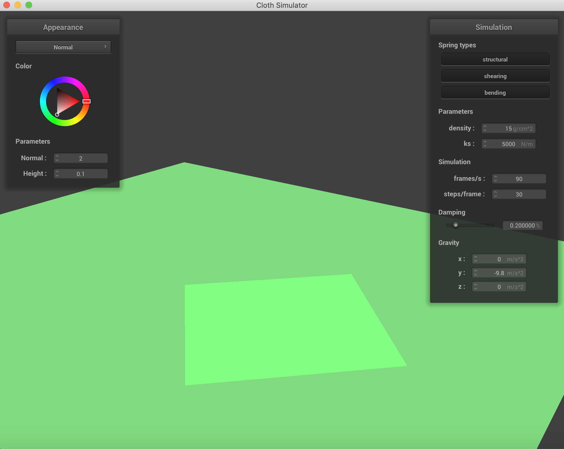564x449 pixels.
Task: Pick a shade in the color triangle
Action: pos(65,101)
